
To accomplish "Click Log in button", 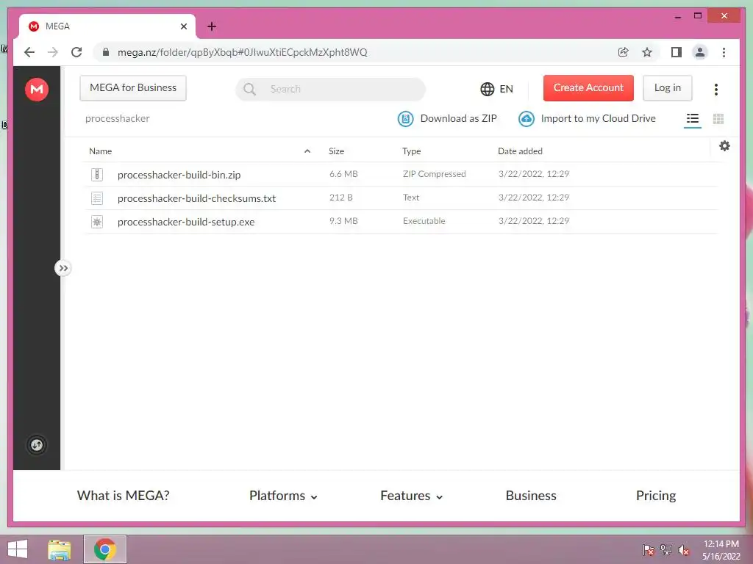I will [x=668, y=88].
